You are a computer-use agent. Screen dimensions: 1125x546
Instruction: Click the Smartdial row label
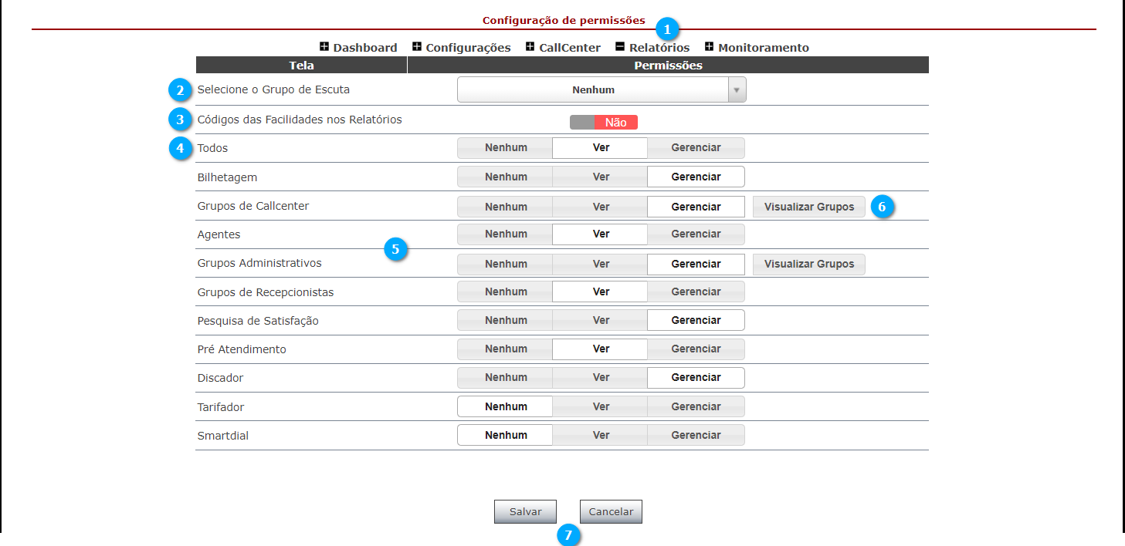tap(223, 436)
